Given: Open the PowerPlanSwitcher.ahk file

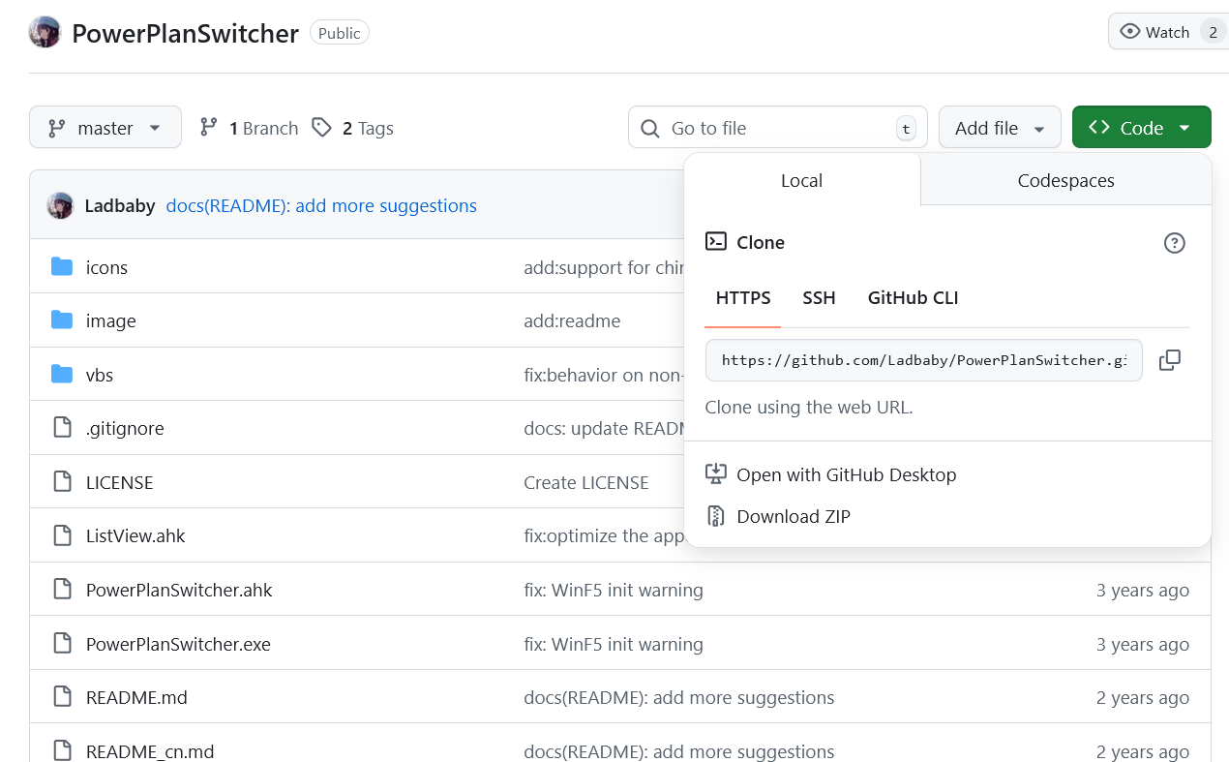Looking at the screenshot, I should [179, 590].
